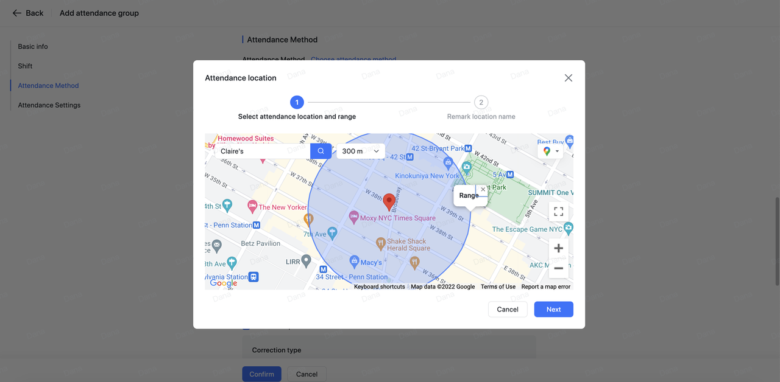Toggle fullscreen map view
The height and width of the screenshot is (382, 780).
[558, 212]
